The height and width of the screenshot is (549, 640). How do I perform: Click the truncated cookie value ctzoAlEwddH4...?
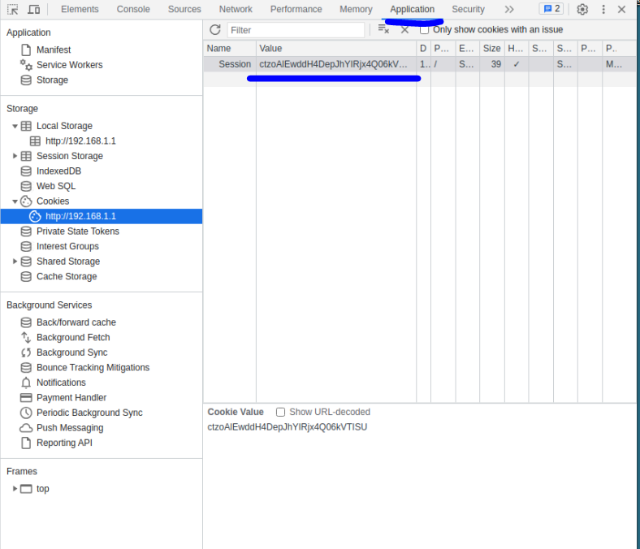(x=333, y=64)
